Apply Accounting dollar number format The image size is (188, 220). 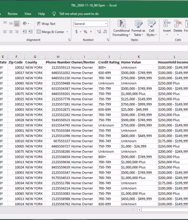point(76,32)
